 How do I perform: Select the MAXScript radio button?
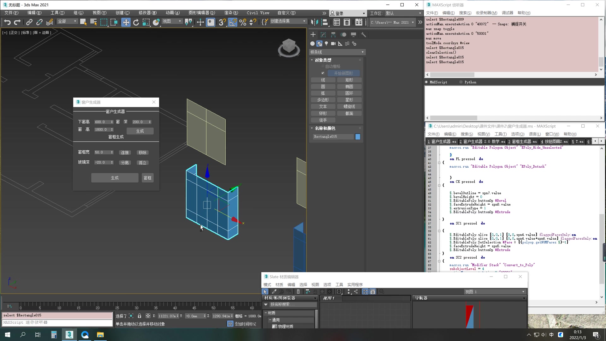pos(427,82)
